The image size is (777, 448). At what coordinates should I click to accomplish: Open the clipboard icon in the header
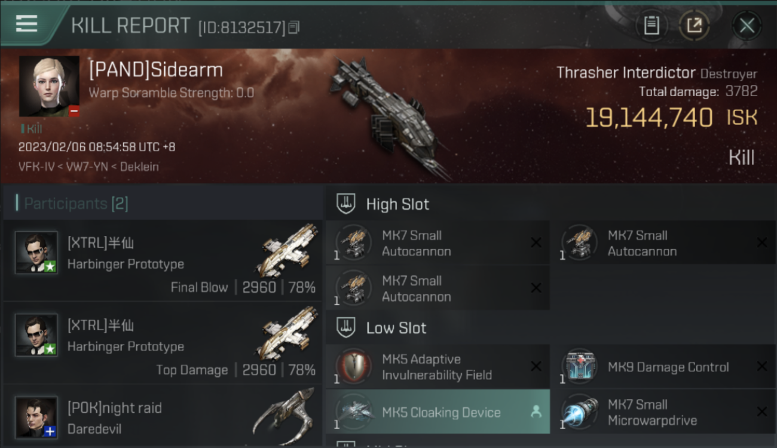pyautogui.click(x=651, y=26)
